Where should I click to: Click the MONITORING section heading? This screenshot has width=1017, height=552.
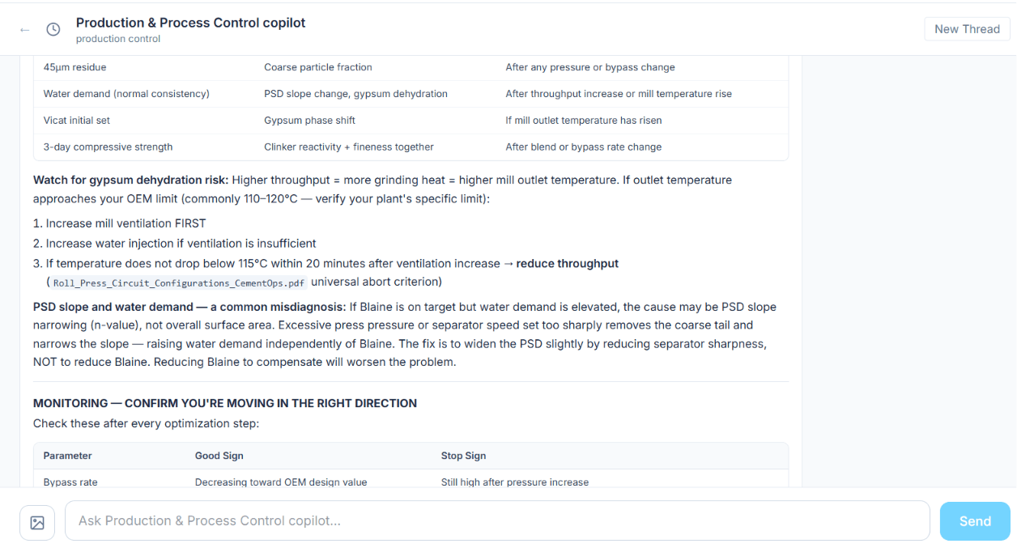pyautogui.click(x=225, y=403)
